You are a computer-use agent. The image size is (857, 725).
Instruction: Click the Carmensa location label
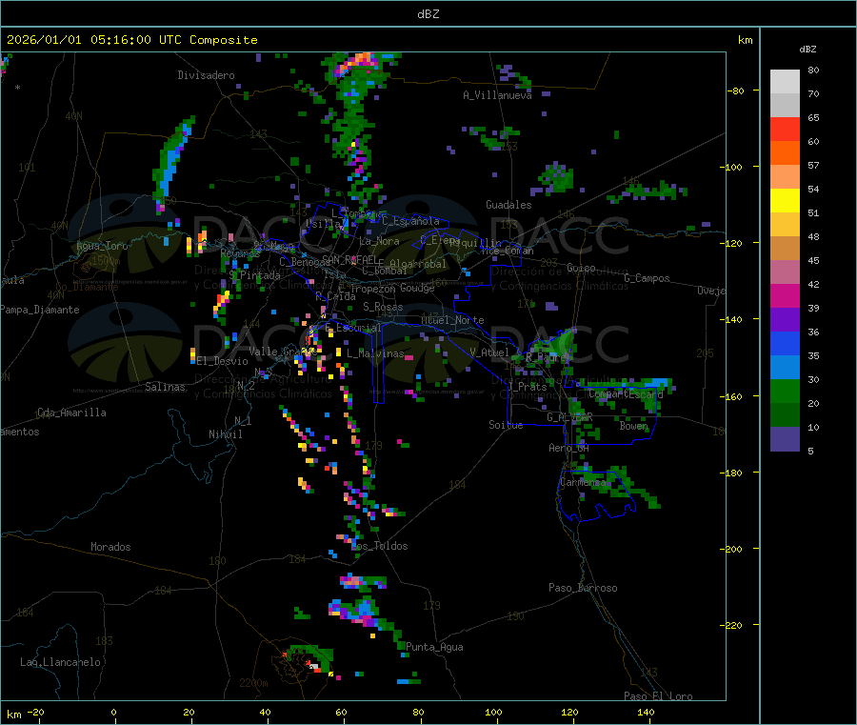click(583, 482)
